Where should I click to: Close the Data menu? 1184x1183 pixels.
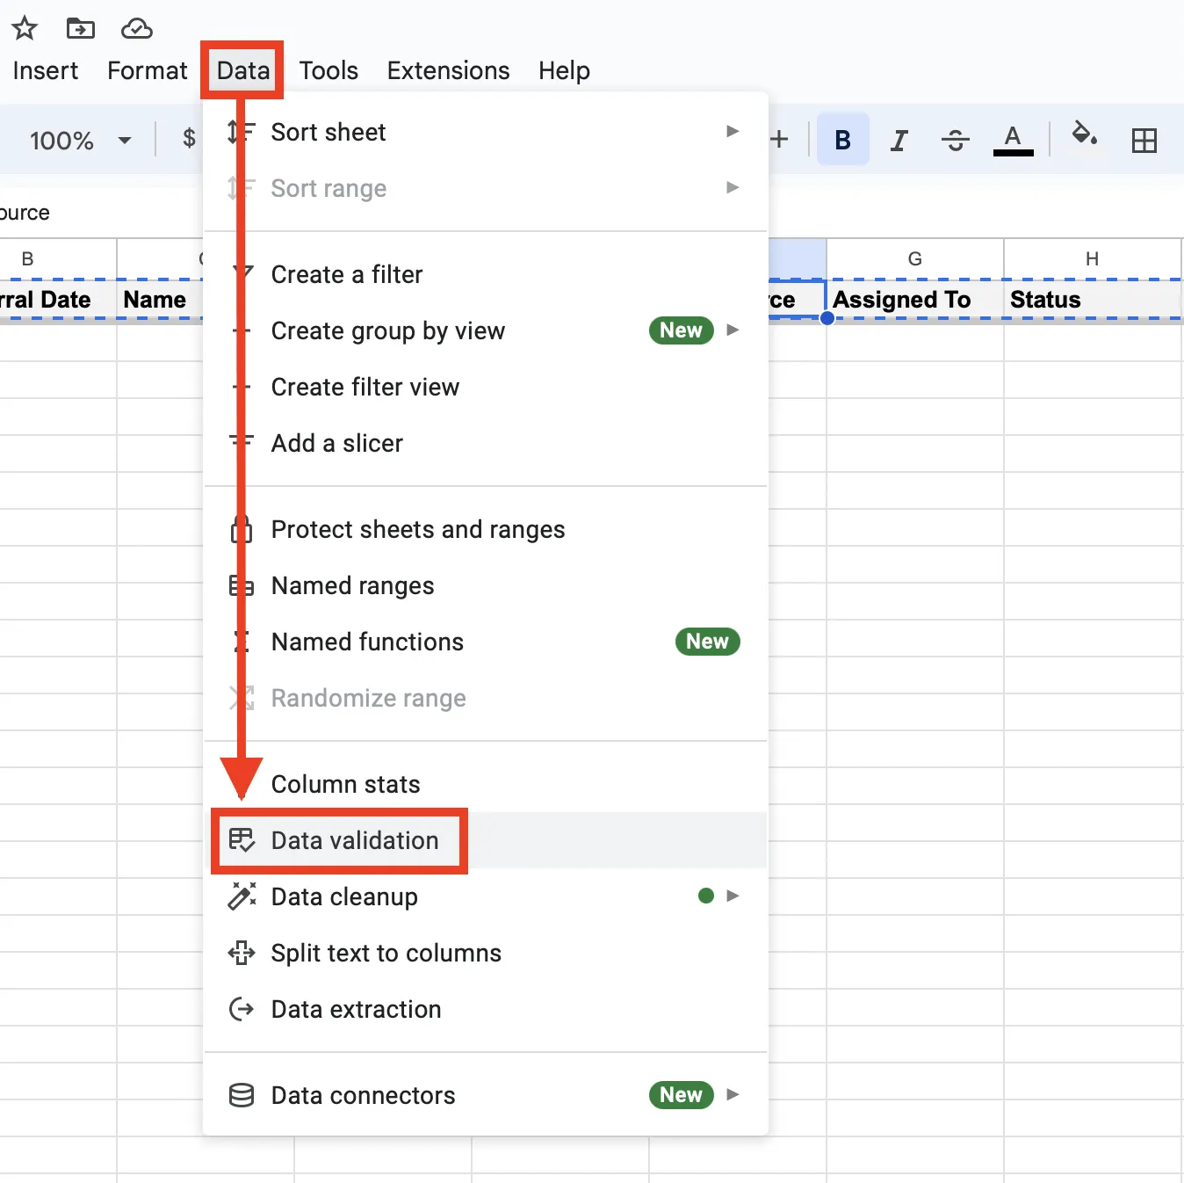[243, 70]
